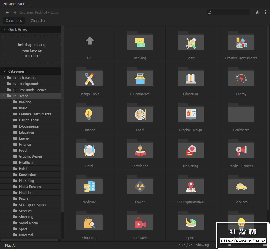
Task: Click the favorites star icon
Action: 257,12
